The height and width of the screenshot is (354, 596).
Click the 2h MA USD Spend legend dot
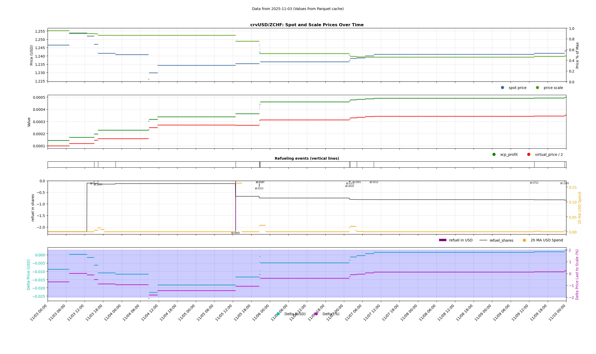[x=524, y=240]
